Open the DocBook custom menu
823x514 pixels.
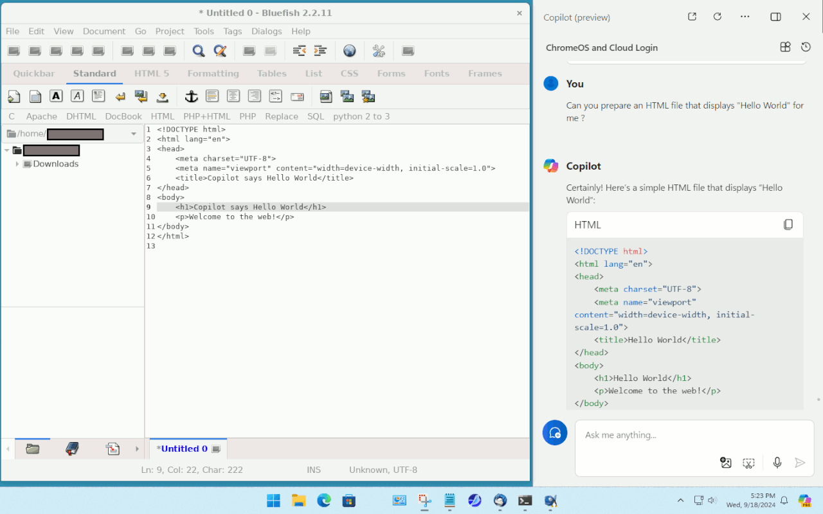tap(123, 116)
